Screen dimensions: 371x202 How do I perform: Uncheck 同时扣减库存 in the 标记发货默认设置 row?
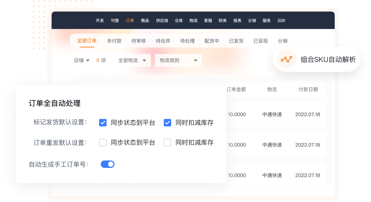point(167,123)
